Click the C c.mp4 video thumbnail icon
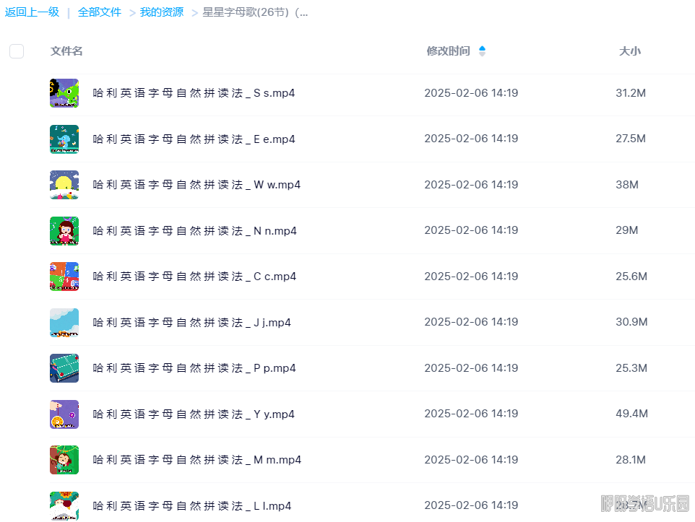The image size is (695, 522). (x=64, y=277)
